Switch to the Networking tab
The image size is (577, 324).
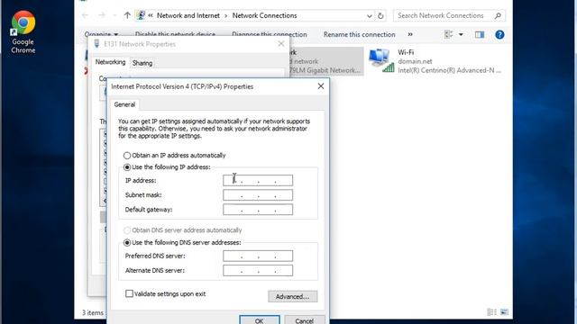[110, 62]
